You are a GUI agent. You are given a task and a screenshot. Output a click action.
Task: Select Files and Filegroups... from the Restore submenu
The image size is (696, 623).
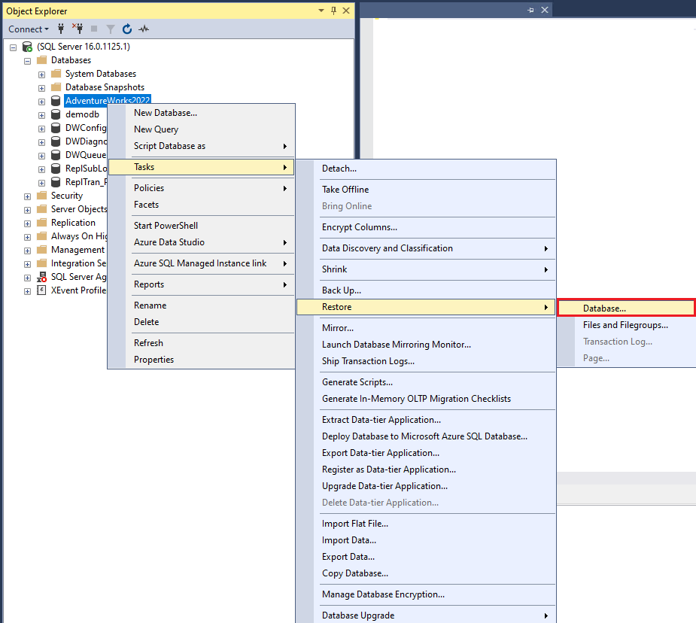click(x=626, y=324)
